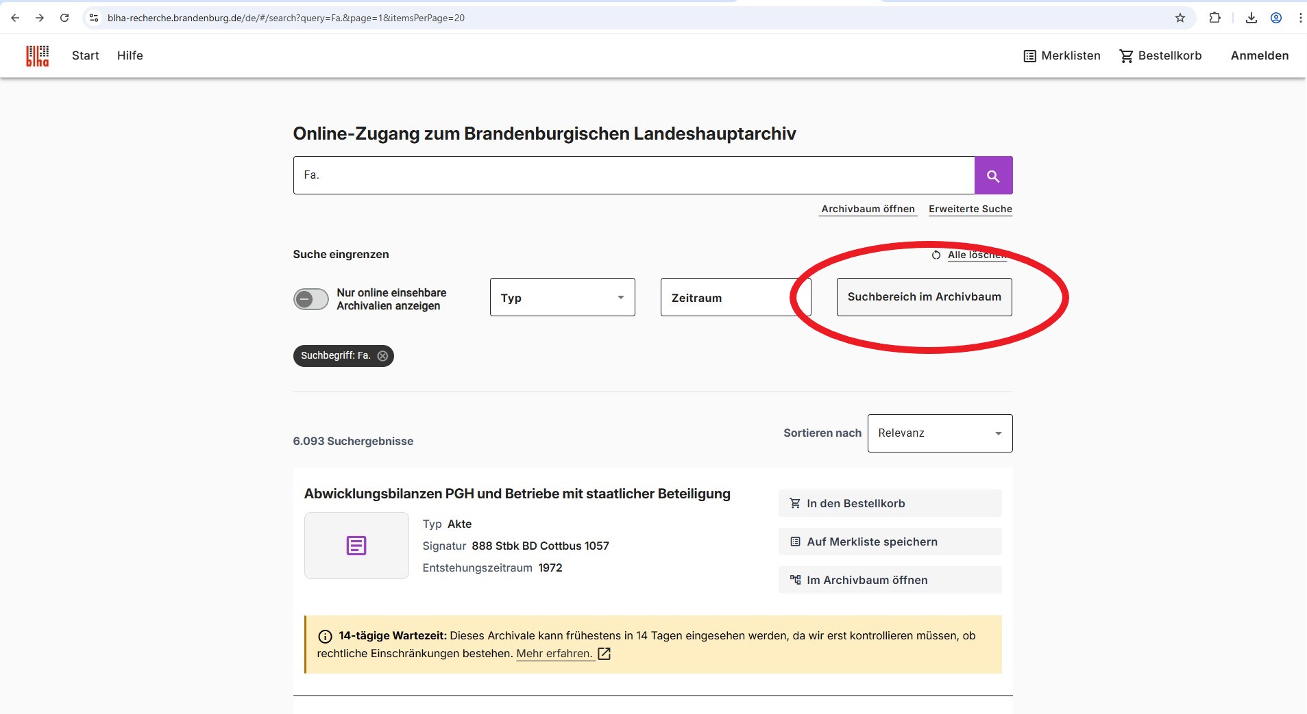Image resolution: width=1307 pixels, height=714 pixels.
Task: Add the result via 'In den Bestellkorb'
Action: 889,503
